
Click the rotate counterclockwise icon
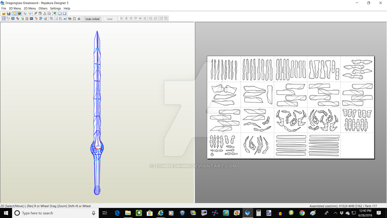click(151, 19)
